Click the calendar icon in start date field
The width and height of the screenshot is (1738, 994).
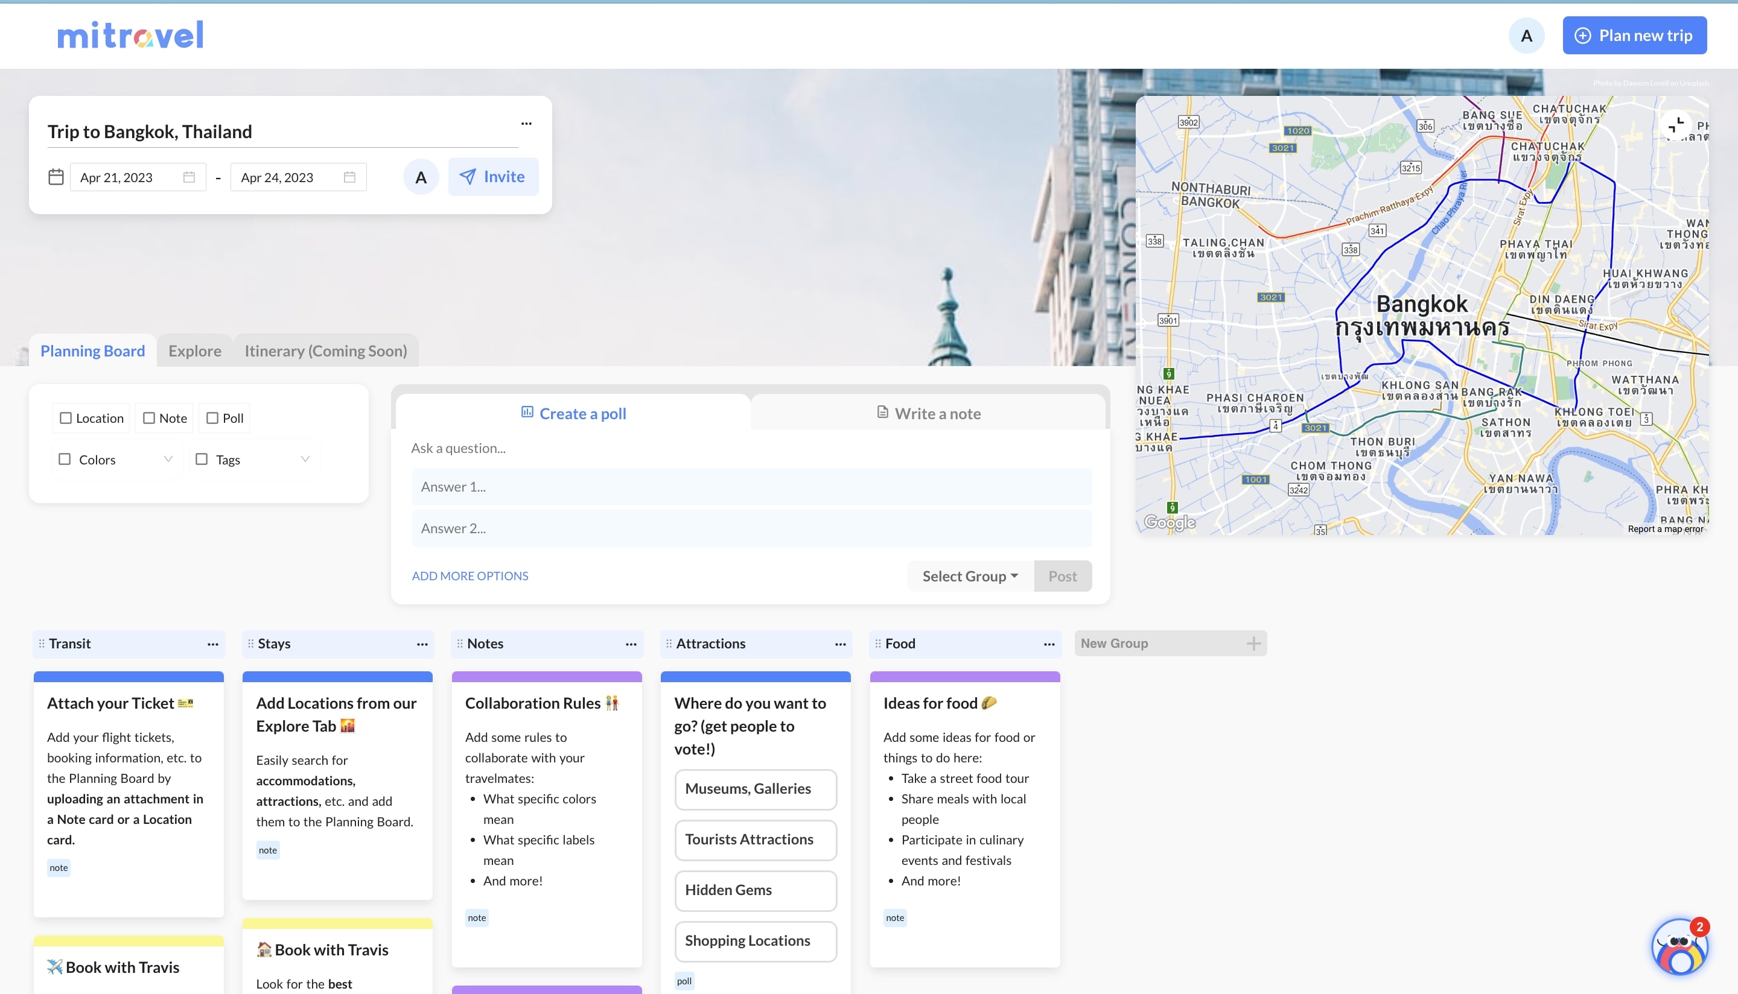[x=189, y=177]
